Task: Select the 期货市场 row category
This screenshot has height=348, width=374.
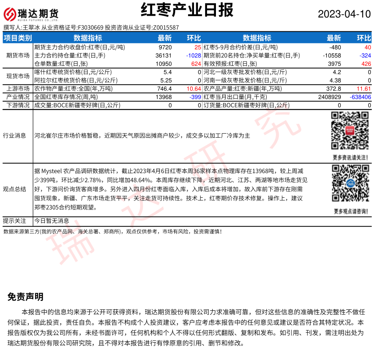Action: point(18,55)
